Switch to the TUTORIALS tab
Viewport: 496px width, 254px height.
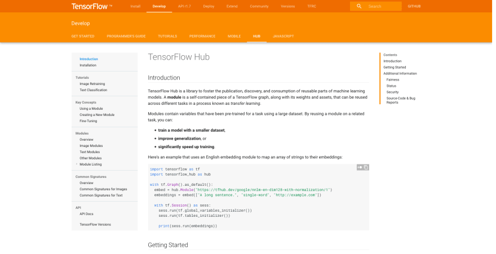(167, 37)
